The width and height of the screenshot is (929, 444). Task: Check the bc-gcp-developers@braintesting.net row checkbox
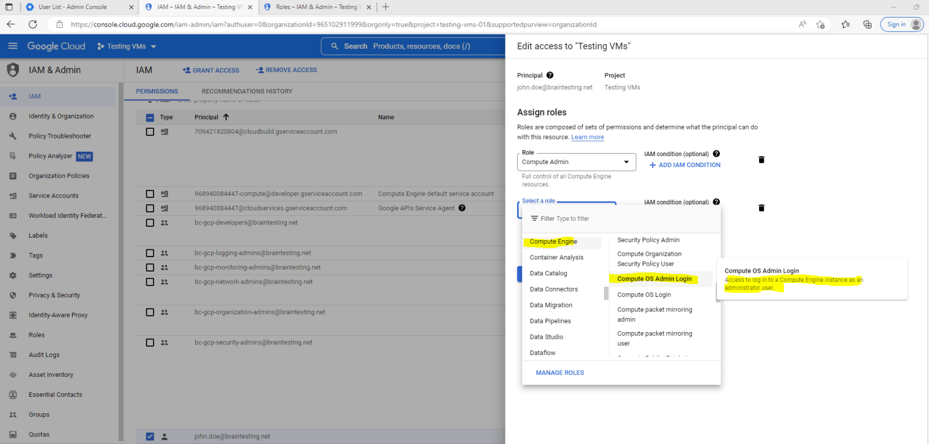(x=149, y=223)
